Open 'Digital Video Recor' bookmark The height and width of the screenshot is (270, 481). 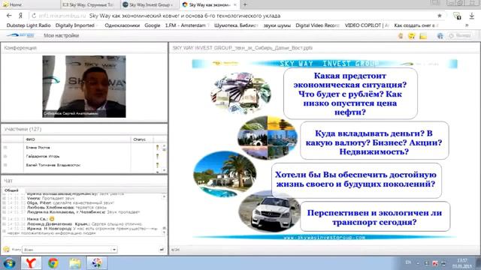[x=317, y=25]
